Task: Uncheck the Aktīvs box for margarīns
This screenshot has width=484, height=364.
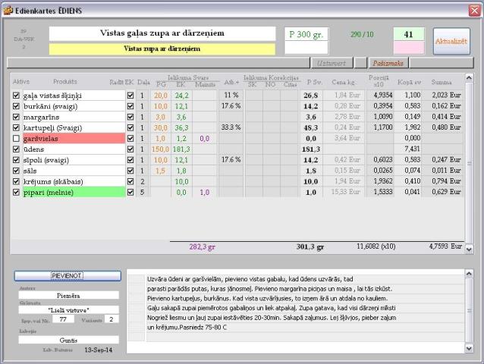Action: tap(17, 118)
